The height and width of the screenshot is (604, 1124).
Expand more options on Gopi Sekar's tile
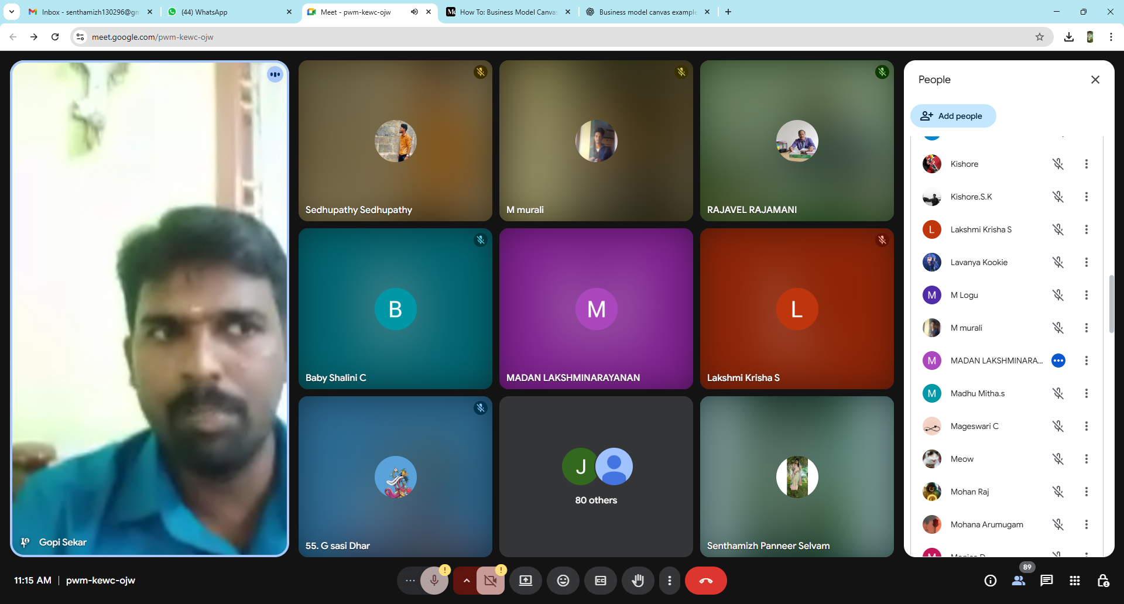point(275,74)
